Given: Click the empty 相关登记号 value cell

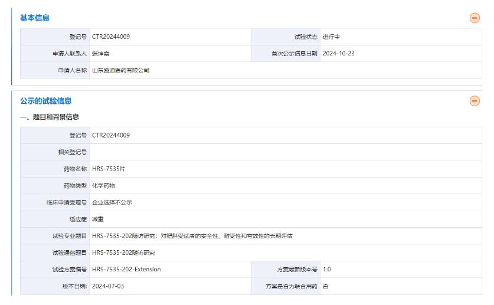Looking at the screenshot, I should 283,152.
